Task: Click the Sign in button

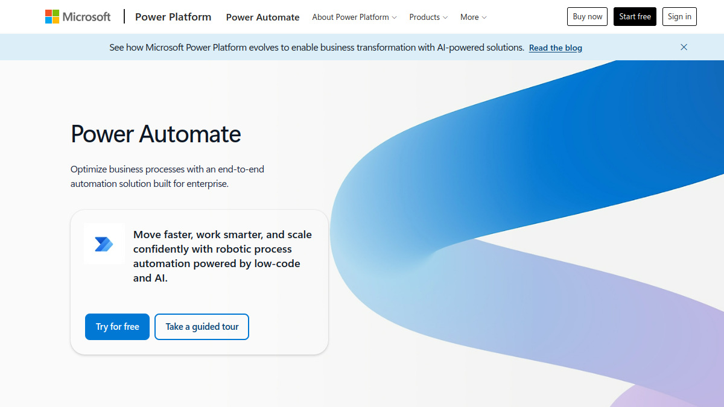Action: pyautogui.click(x=679, y=17)
